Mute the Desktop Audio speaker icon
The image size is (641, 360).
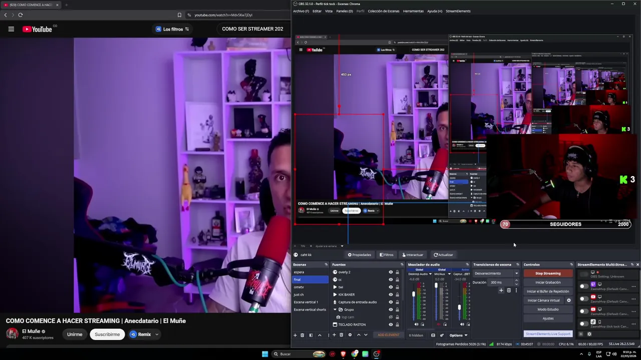(x=416, y=324)
